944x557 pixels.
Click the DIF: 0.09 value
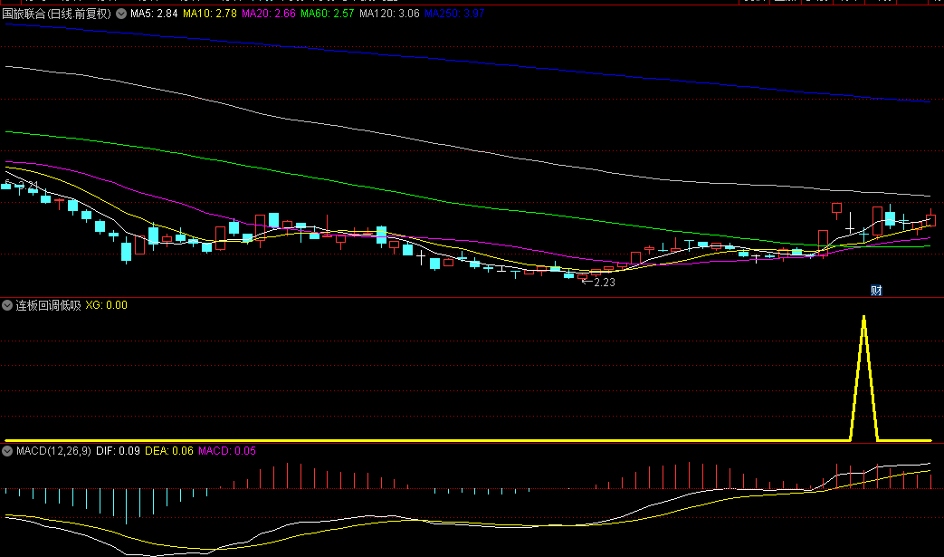[x=118, y=451]
